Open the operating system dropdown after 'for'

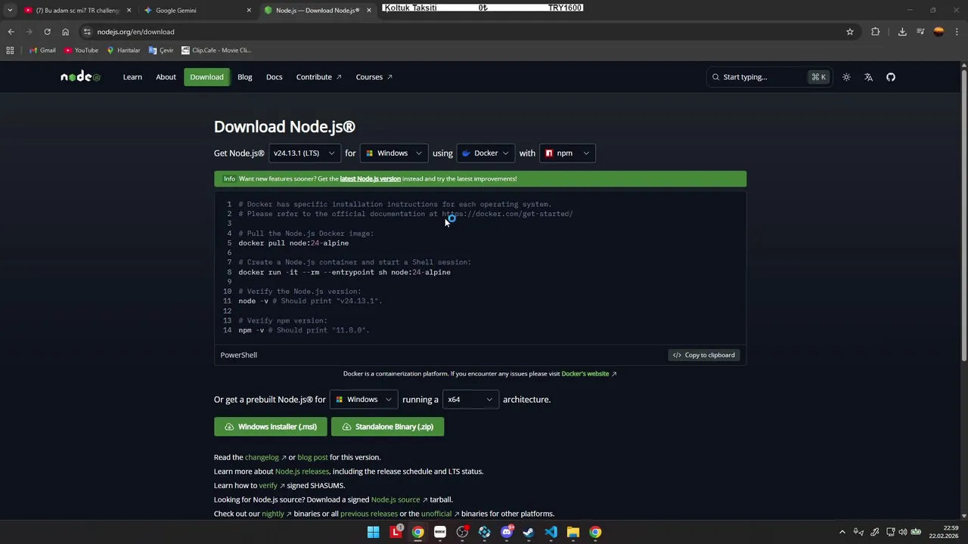click(x=394, y=153)
